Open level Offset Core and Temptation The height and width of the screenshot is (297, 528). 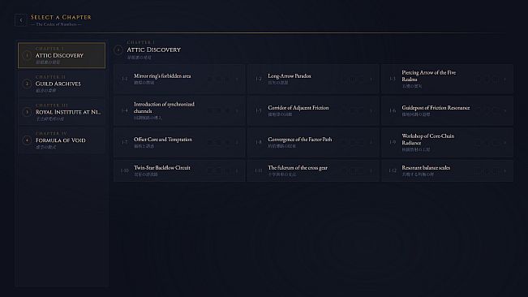pyautogui.click(x=179, y=143)
